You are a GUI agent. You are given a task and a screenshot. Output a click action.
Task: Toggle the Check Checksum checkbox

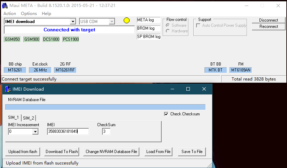click(166, 114)
